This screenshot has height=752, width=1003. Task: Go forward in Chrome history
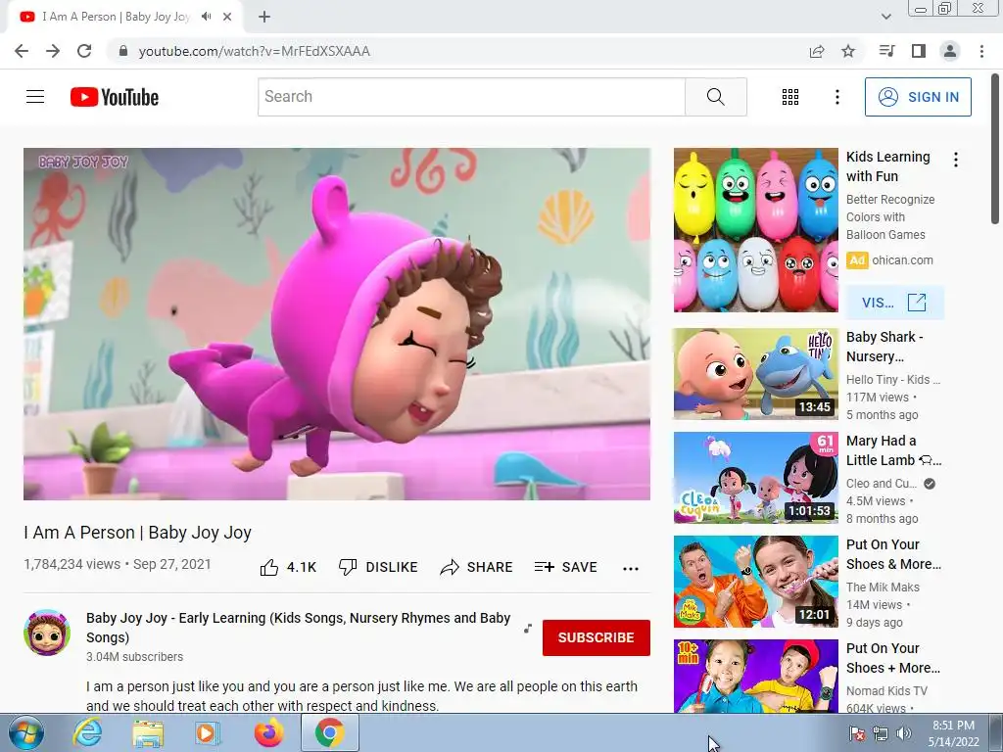[x=53, y=51]
